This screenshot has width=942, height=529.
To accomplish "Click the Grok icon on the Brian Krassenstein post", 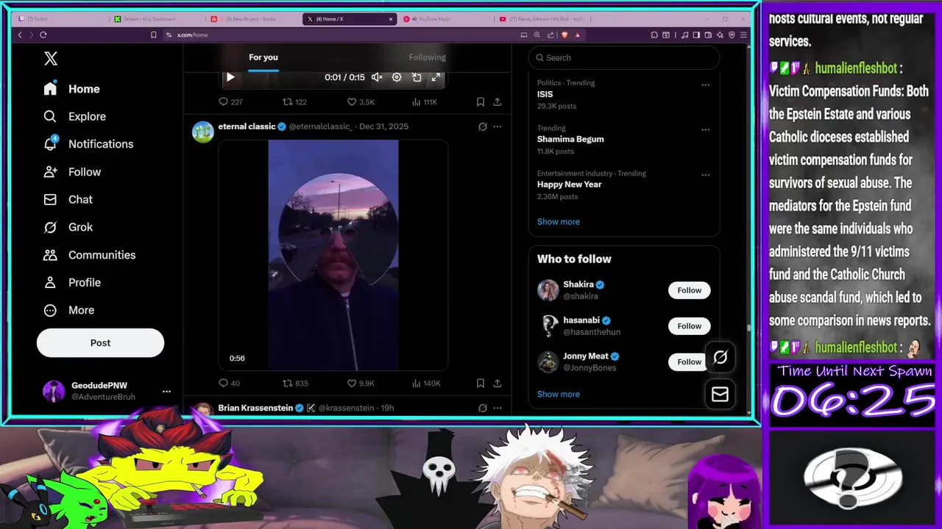I will tap(483, 408).
